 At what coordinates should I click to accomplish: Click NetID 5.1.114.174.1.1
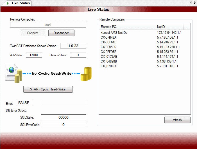(167, 57)
